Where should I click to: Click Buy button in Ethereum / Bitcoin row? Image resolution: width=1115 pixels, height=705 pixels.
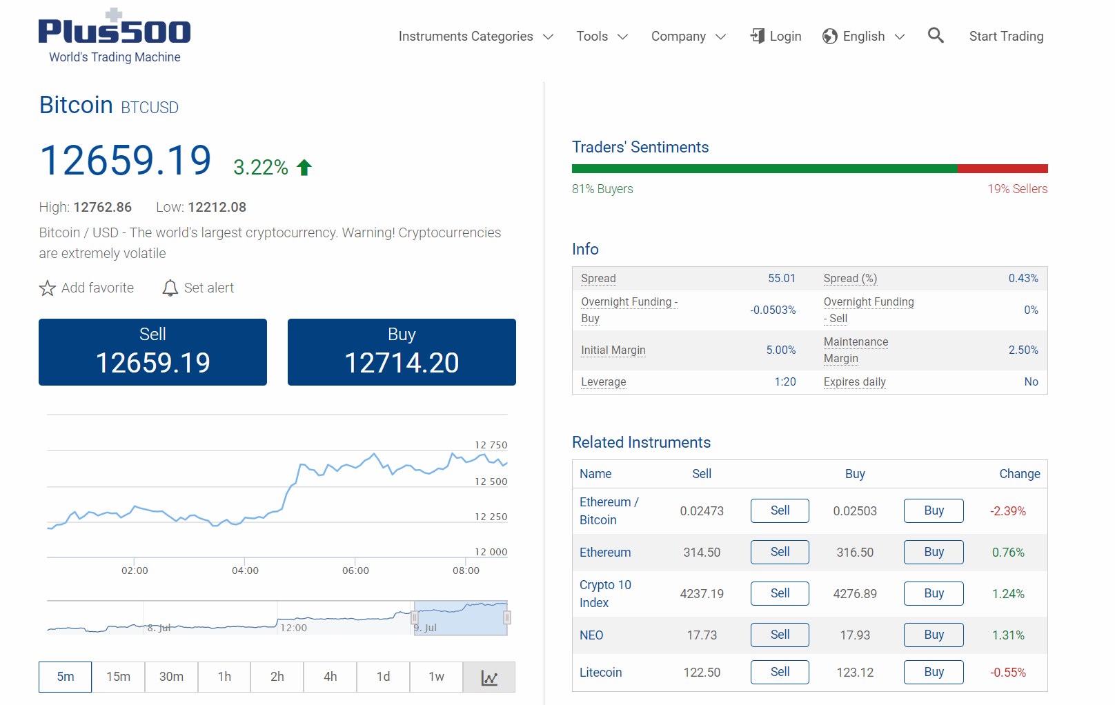934,510
